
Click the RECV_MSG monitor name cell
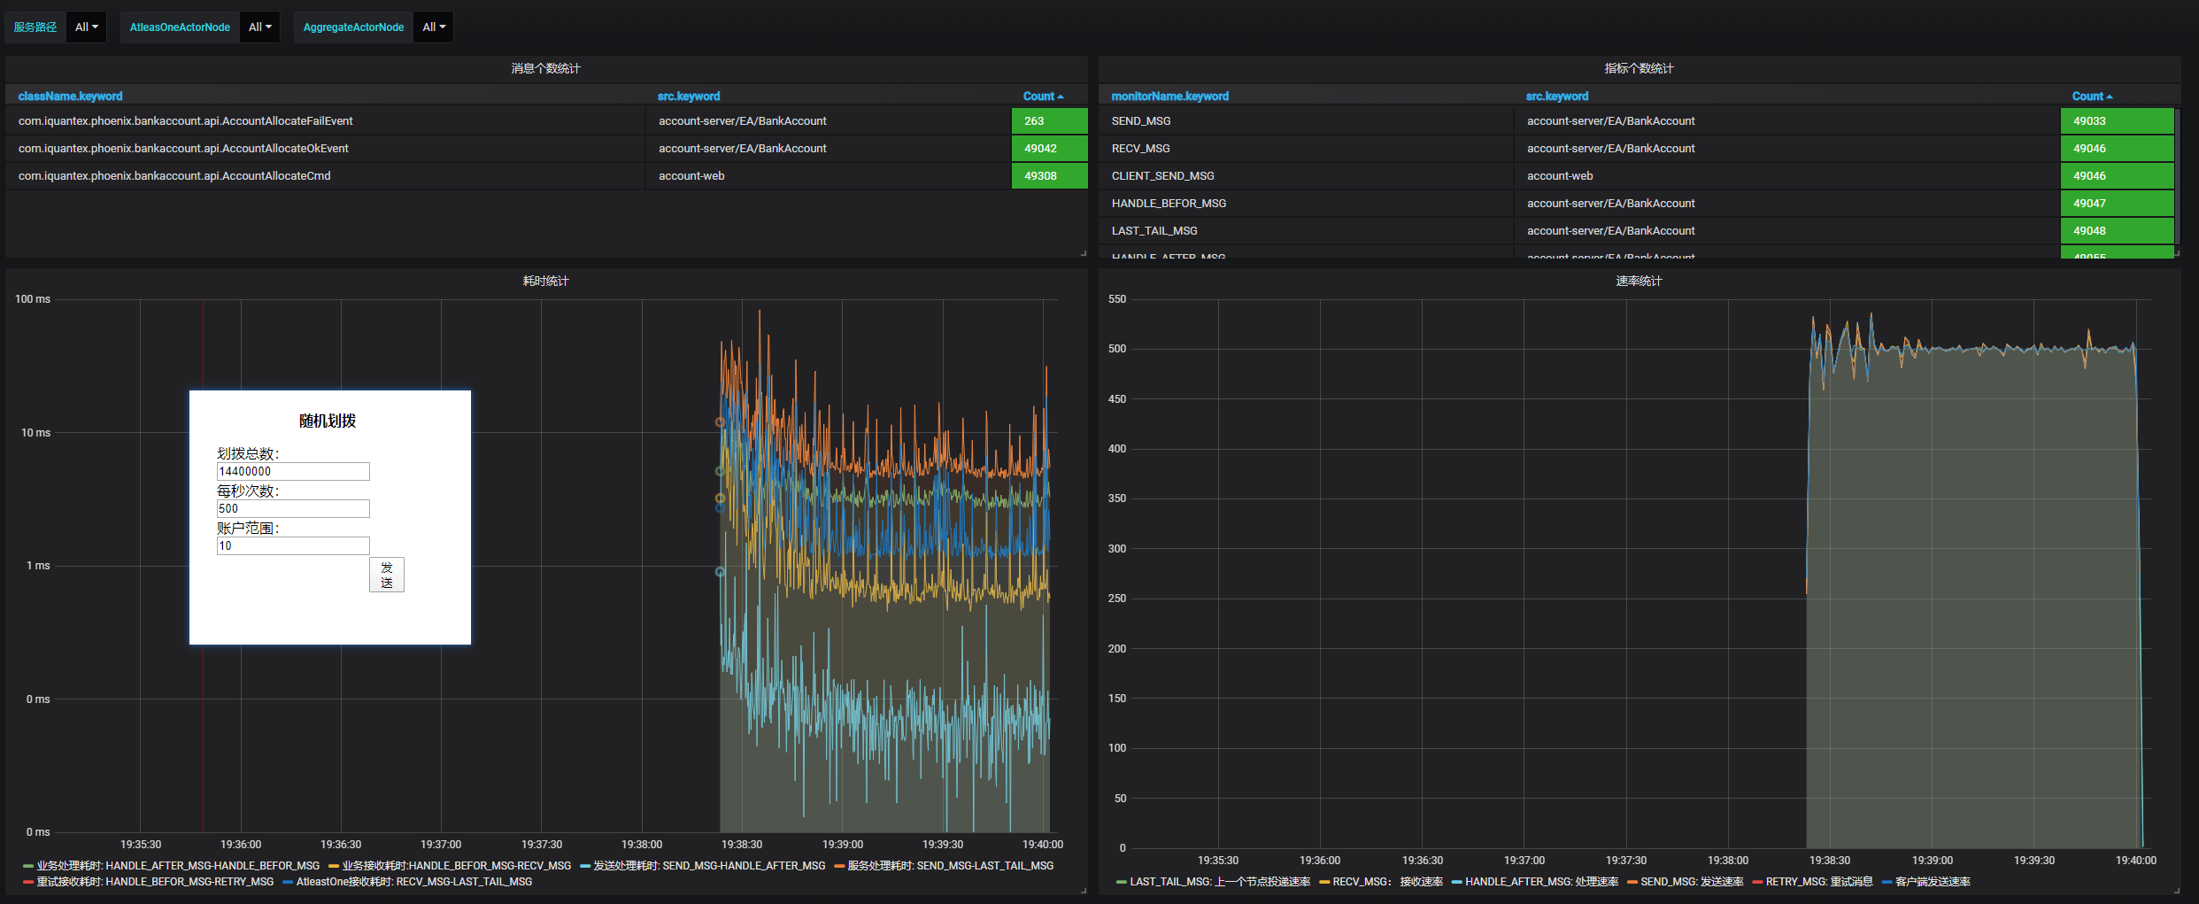pos(1306,149)
